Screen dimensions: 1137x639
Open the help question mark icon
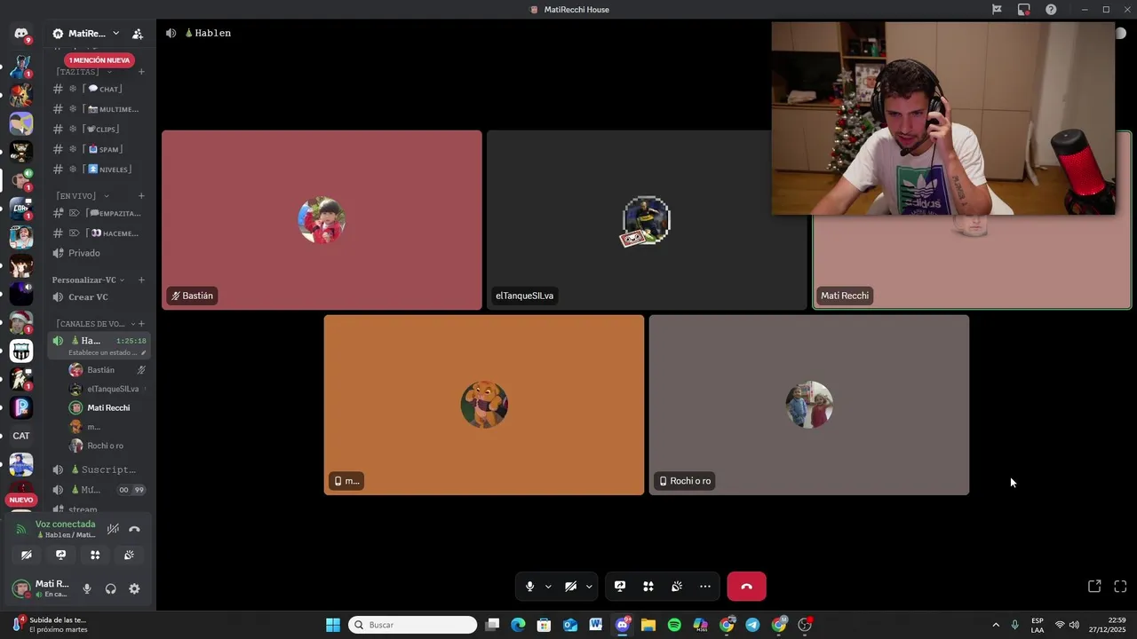click(x=1051, y=10)
